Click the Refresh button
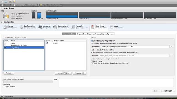This screenshot has width=177, height=99. tap(9, 73)
